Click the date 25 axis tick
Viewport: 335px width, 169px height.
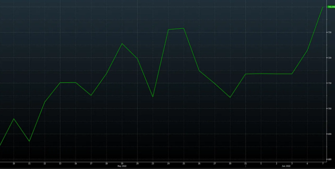pos(184,163)
